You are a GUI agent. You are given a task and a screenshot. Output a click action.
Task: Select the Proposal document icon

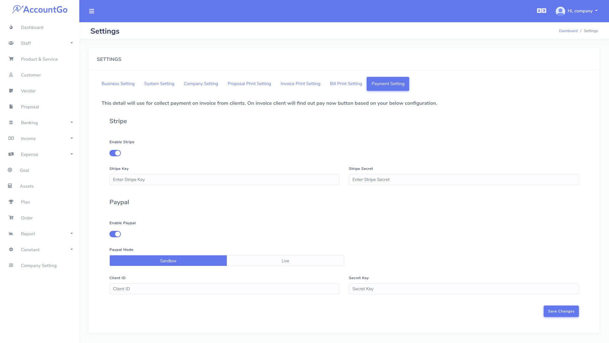pos(11,107)
